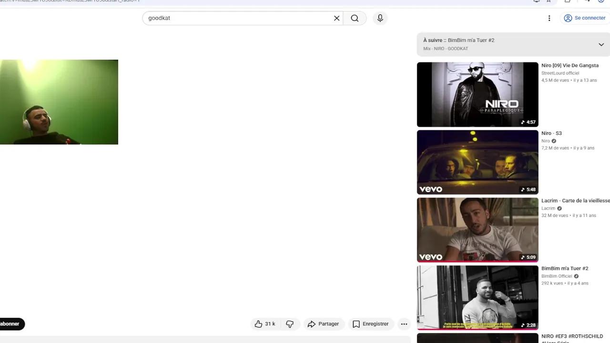Open the Niro [09] Vie De Gangsta thumbnail
Image resolution: width=610 pixels, height=343 pixels.
pos(478,94)
